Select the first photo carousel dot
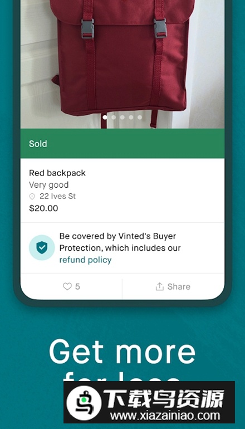The image size is (245, 429). pyautogui.click(x=105, y=117)
